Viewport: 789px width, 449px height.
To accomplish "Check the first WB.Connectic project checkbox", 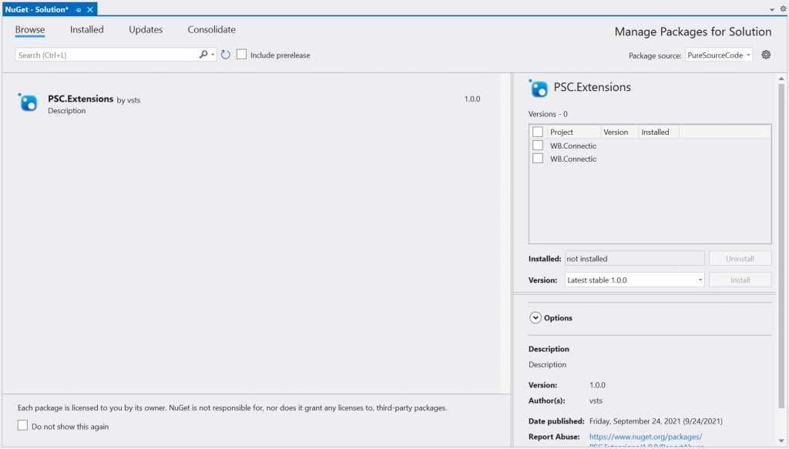I will (537, 145).
